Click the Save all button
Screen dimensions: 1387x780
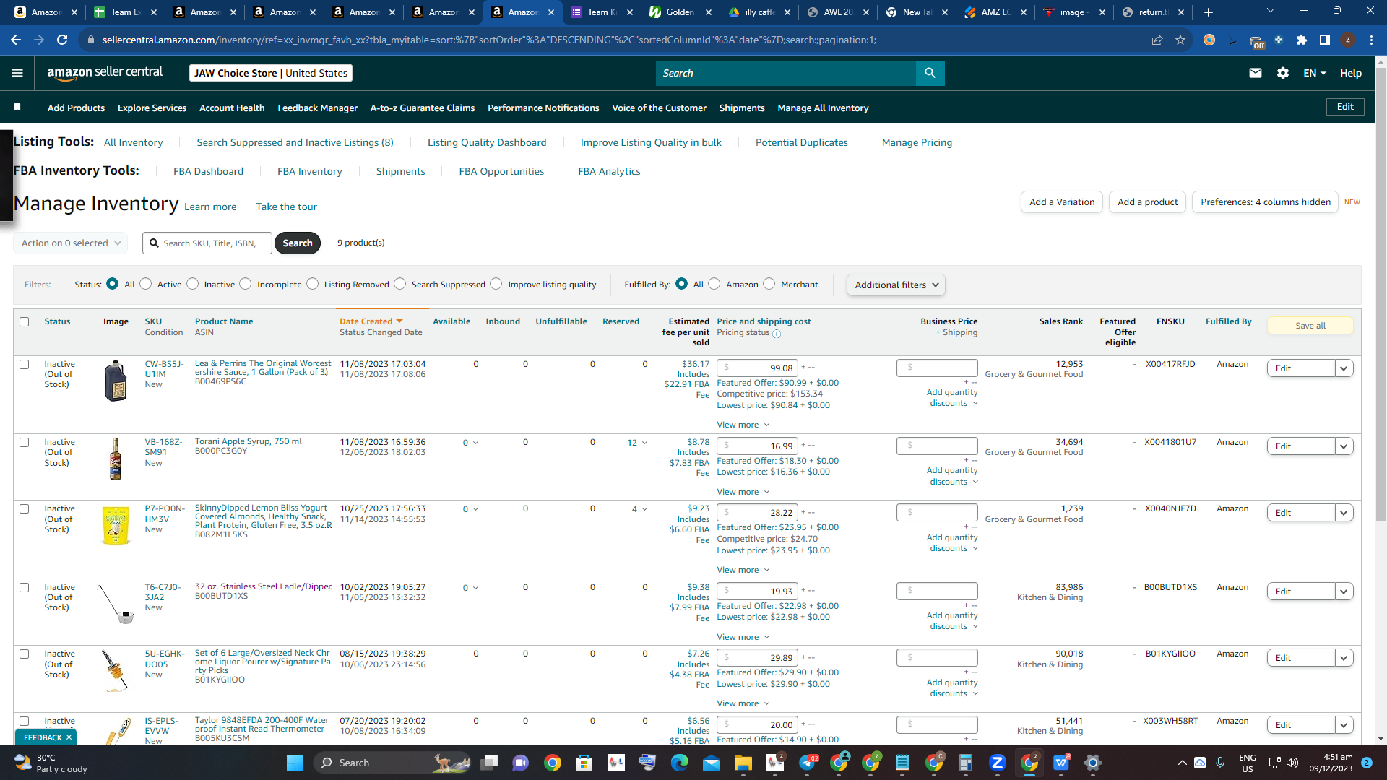1310,326
